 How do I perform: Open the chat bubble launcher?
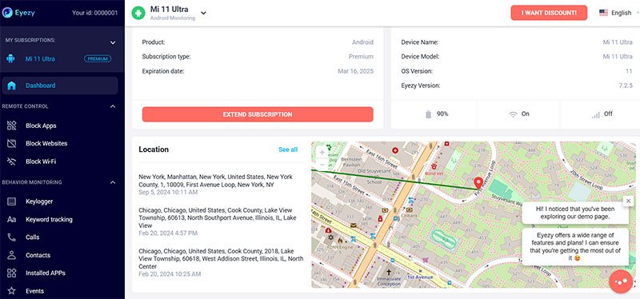pyautogui.click(x=621, y=282)
